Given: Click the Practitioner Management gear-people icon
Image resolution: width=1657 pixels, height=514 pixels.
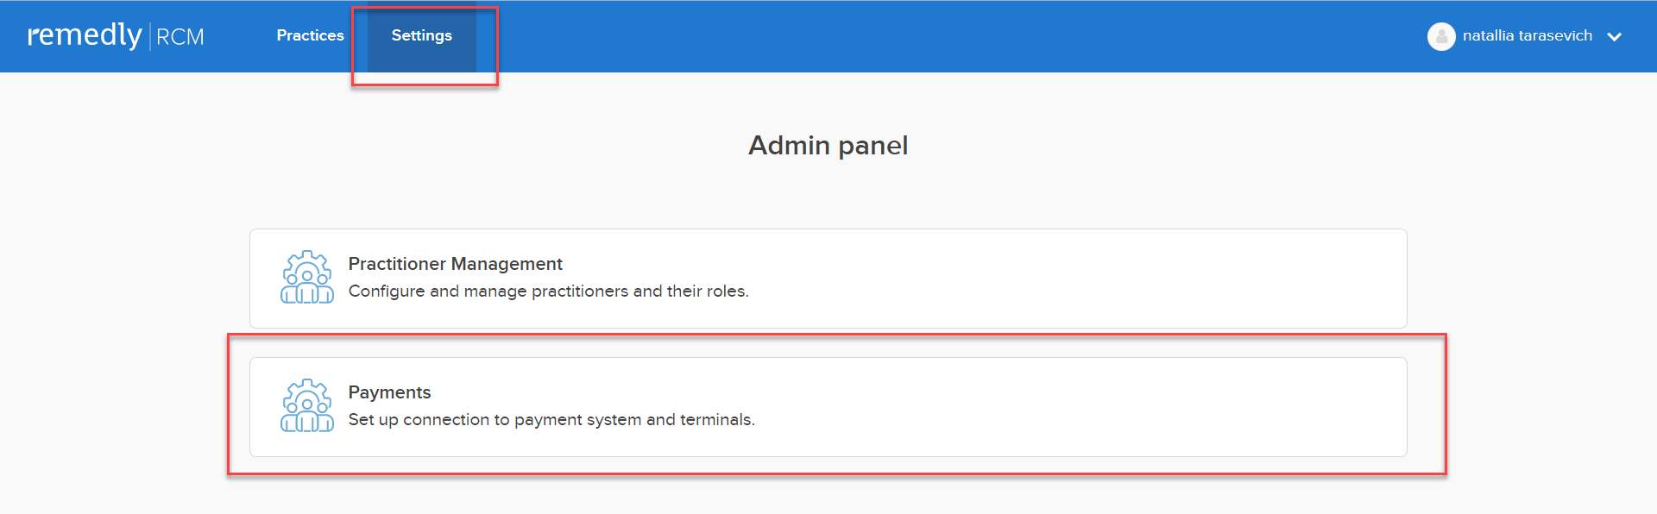Looking at the screenshot, I should [x=307, y=277].
